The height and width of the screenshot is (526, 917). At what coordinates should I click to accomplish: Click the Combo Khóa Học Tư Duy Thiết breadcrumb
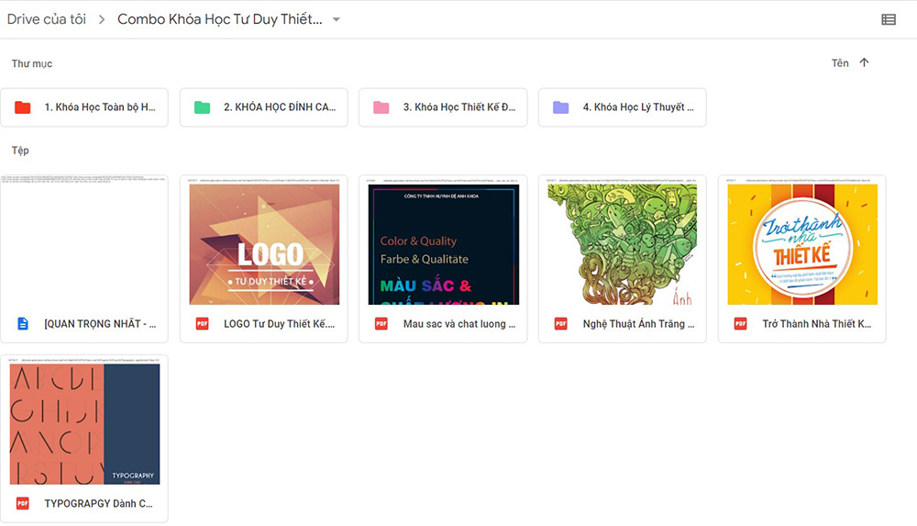tap(220, 19)
